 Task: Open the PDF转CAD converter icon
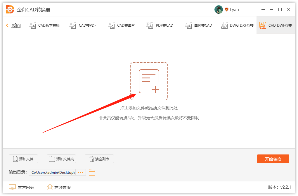click(149, 25)
